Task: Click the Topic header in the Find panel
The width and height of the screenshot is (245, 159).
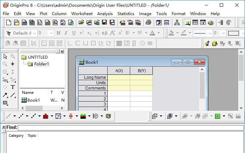Action: click(32, 136)
